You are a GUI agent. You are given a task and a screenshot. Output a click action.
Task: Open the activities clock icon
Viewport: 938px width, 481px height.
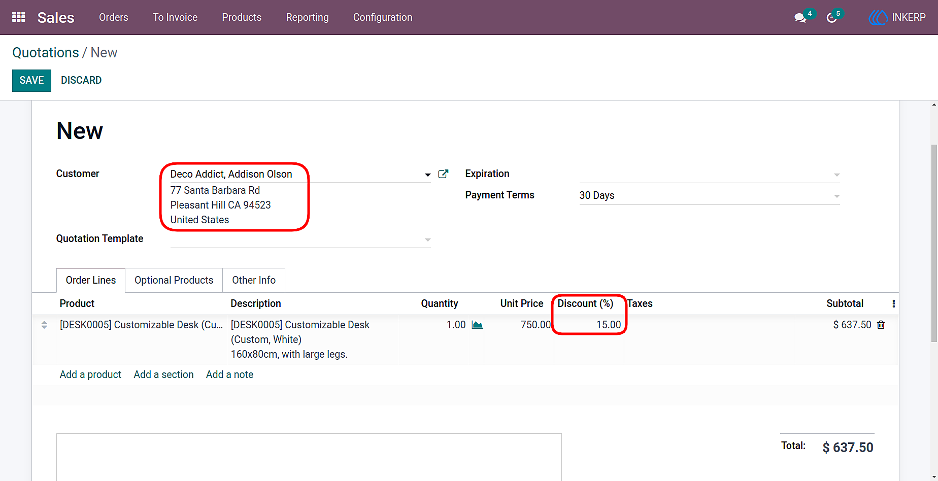[x=831, y=18]
